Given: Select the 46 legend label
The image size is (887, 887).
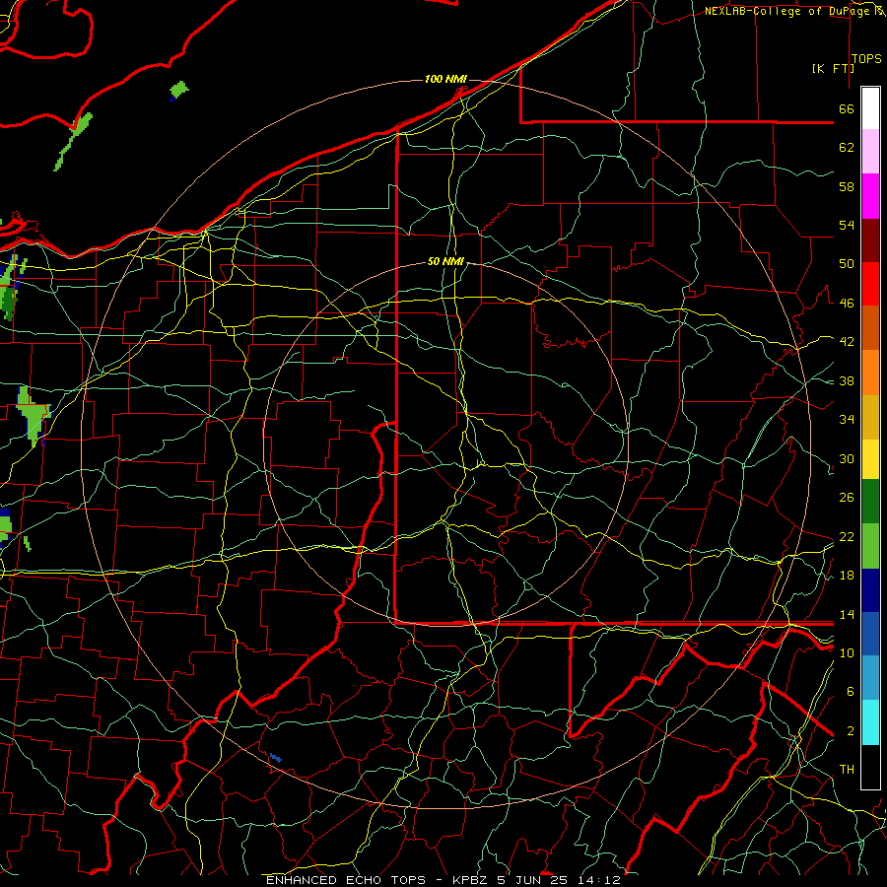Looking at the screenshot, I should pyautogui.click(x=847, y=303).
